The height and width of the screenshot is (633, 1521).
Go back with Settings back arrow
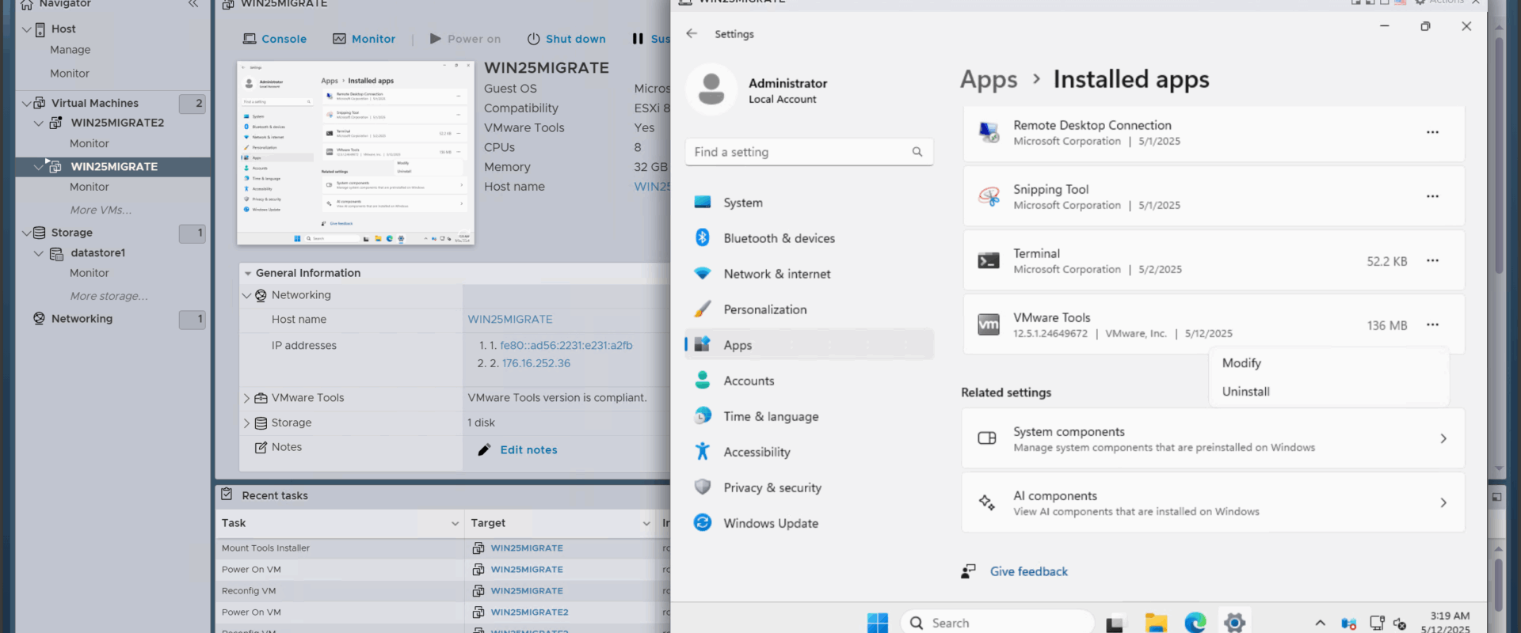[x=692, y=33]
